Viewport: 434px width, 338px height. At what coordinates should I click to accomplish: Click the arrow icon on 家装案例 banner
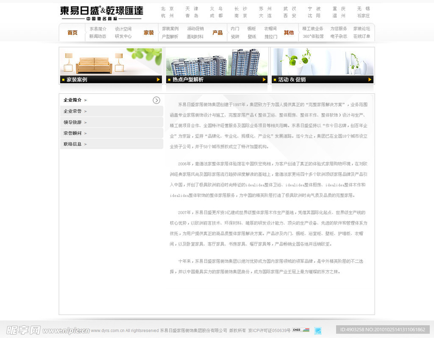click(x=159, y=79)
